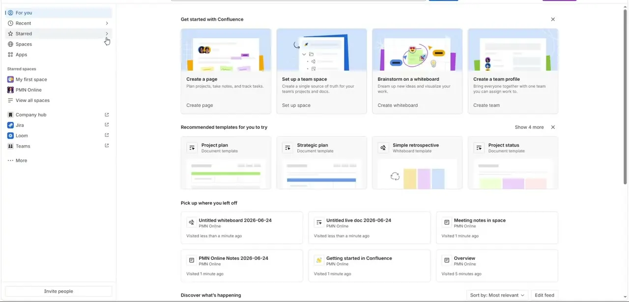Click Create a page card illustration
This screenshot has height=302, width=629.
(x=226, y=50)
